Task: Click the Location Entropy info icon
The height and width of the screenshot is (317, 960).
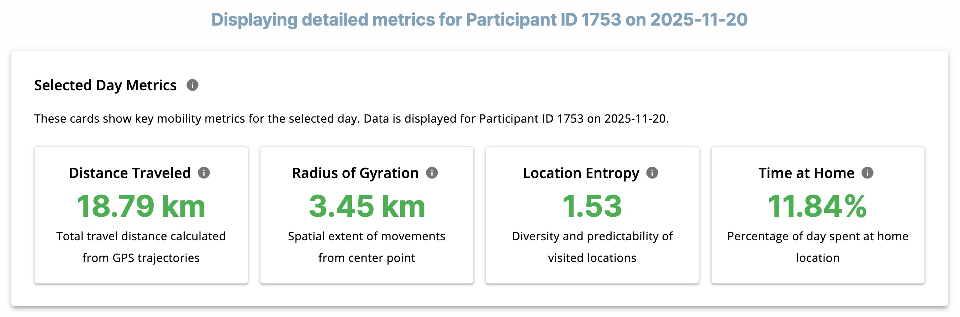Action: click(652, 173)
